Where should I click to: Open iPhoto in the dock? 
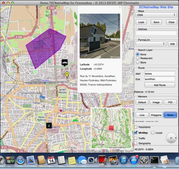click(113, 160)
